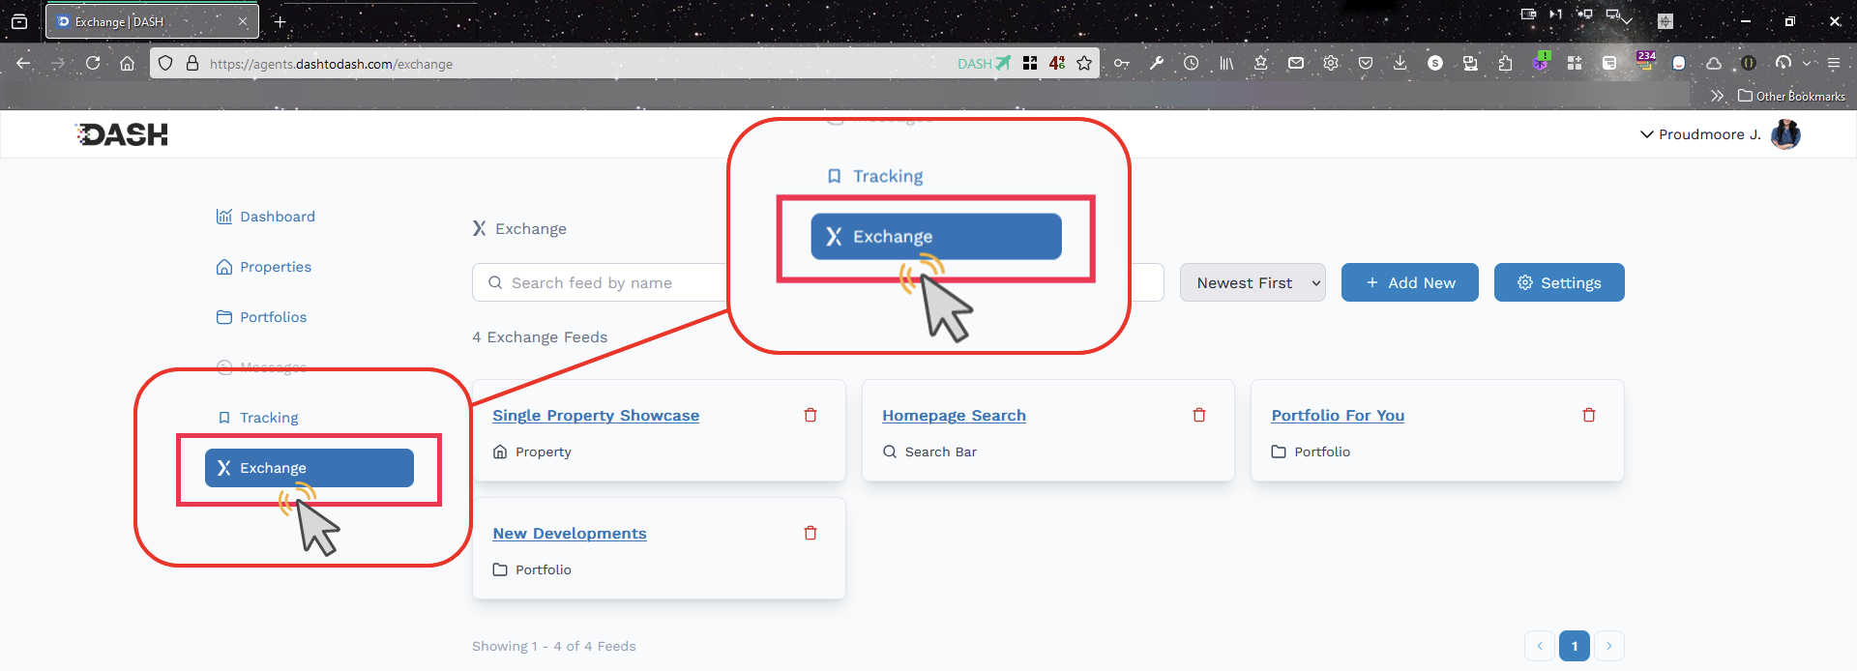Go to Tracking in sidebar
This screenshot has height=671, width=1857.
pyautogui.click(x=257, y=418)
